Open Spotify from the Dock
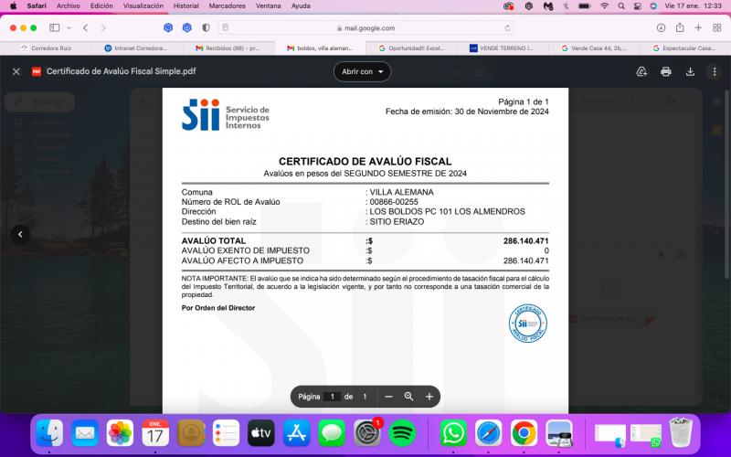 pos(402,433)
